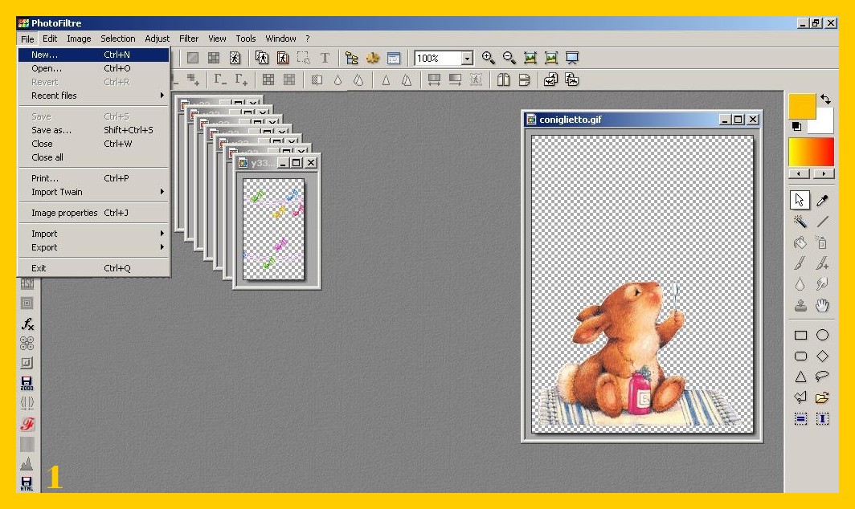Select the Lasso selection shape
855x509 pixels.
click(x=822, y=377)
